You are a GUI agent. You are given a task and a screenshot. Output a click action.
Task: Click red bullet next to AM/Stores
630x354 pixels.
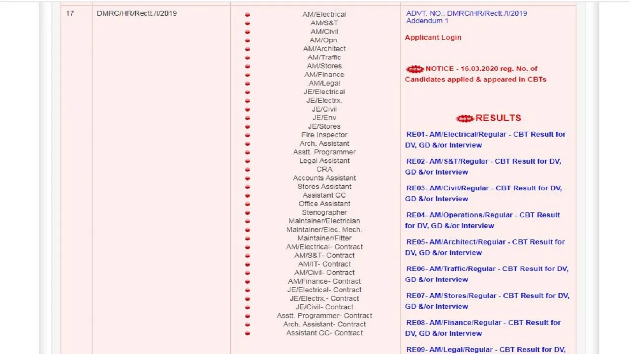click(248, 66)
